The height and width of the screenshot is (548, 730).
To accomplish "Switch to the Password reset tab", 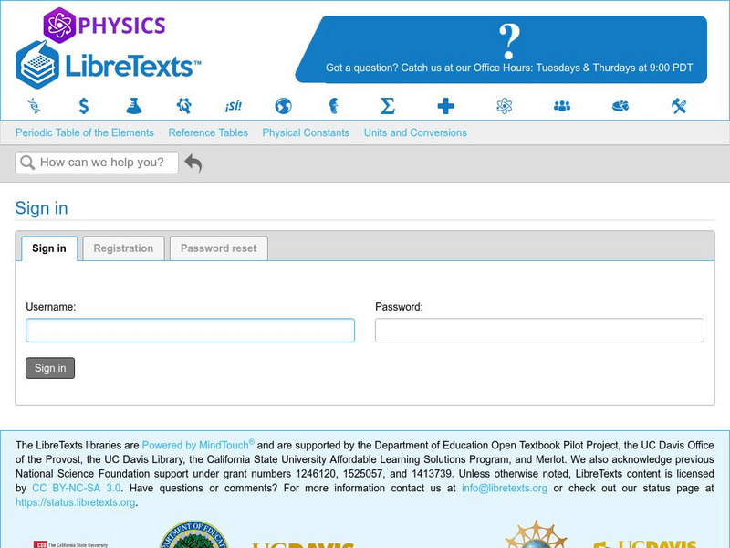I will (217, 248).
